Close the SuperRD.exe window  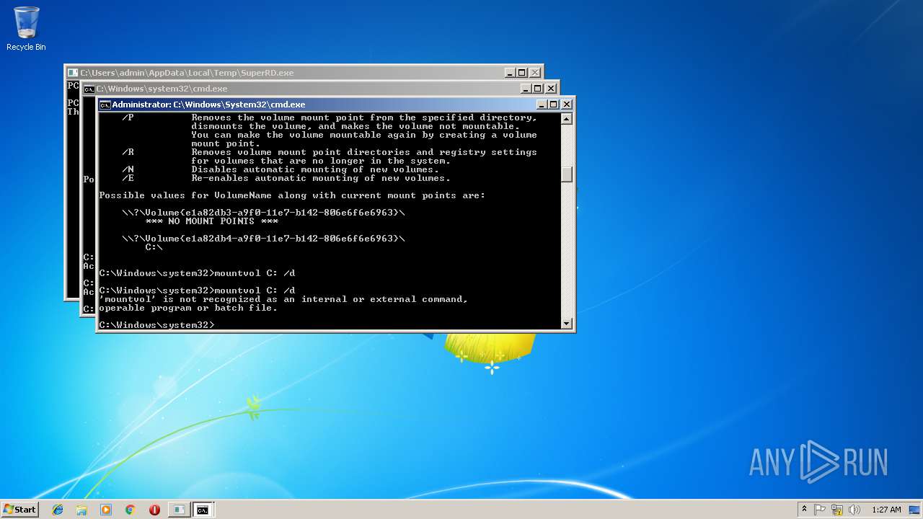(534, 73)
